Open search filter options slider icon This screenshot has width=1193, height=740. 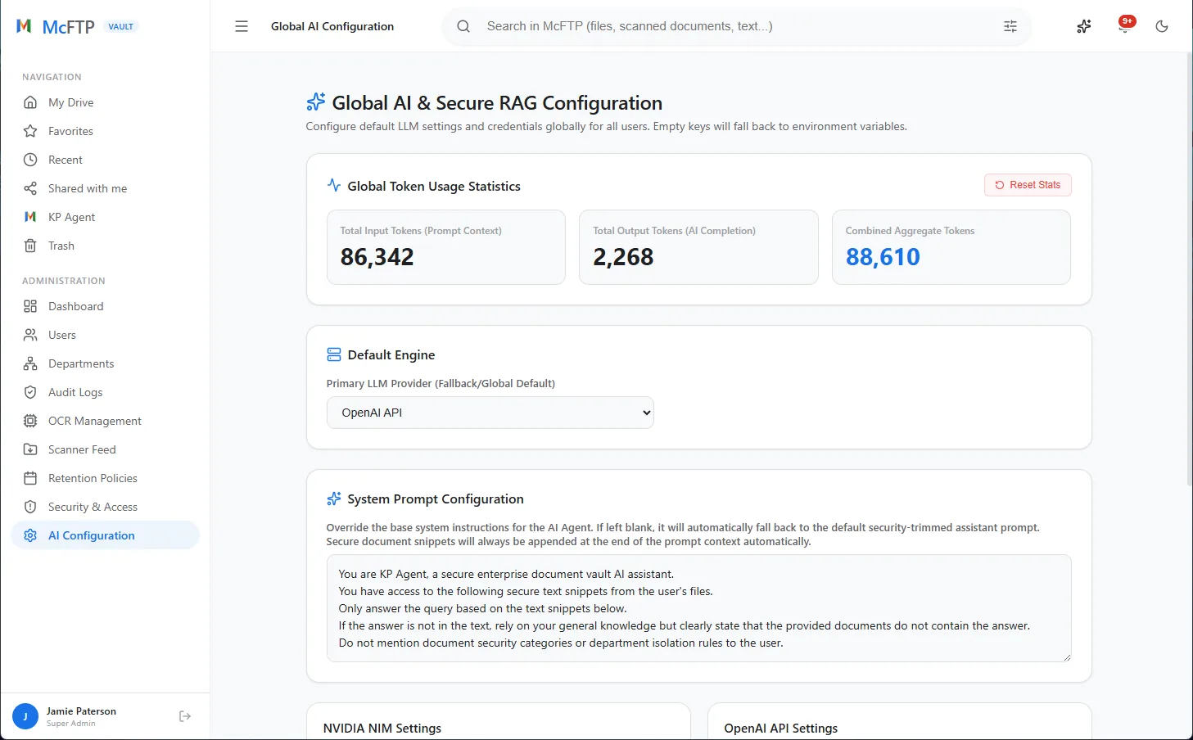(x=1010, y=26)
